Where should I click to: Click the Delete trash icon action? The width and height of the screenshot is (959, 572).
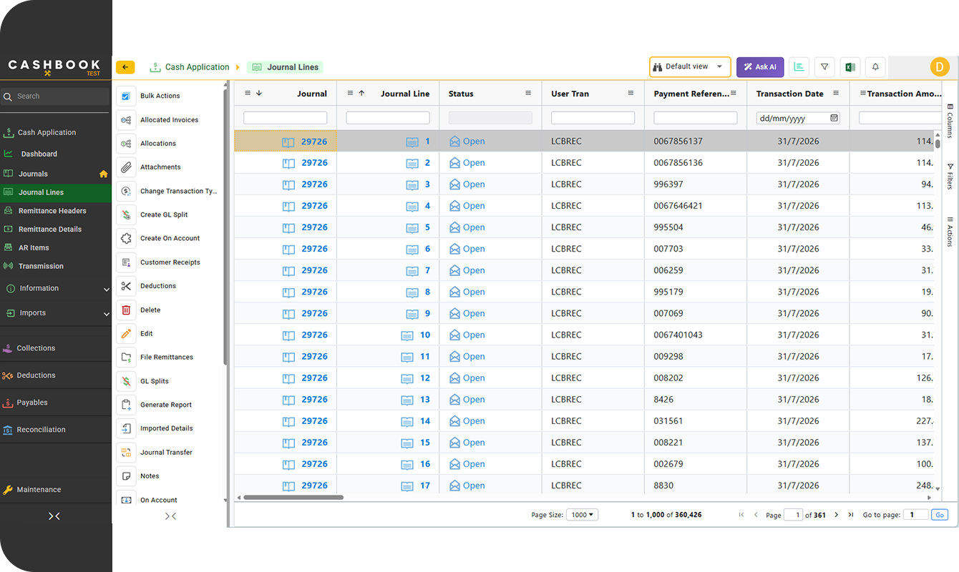(126, 310)
